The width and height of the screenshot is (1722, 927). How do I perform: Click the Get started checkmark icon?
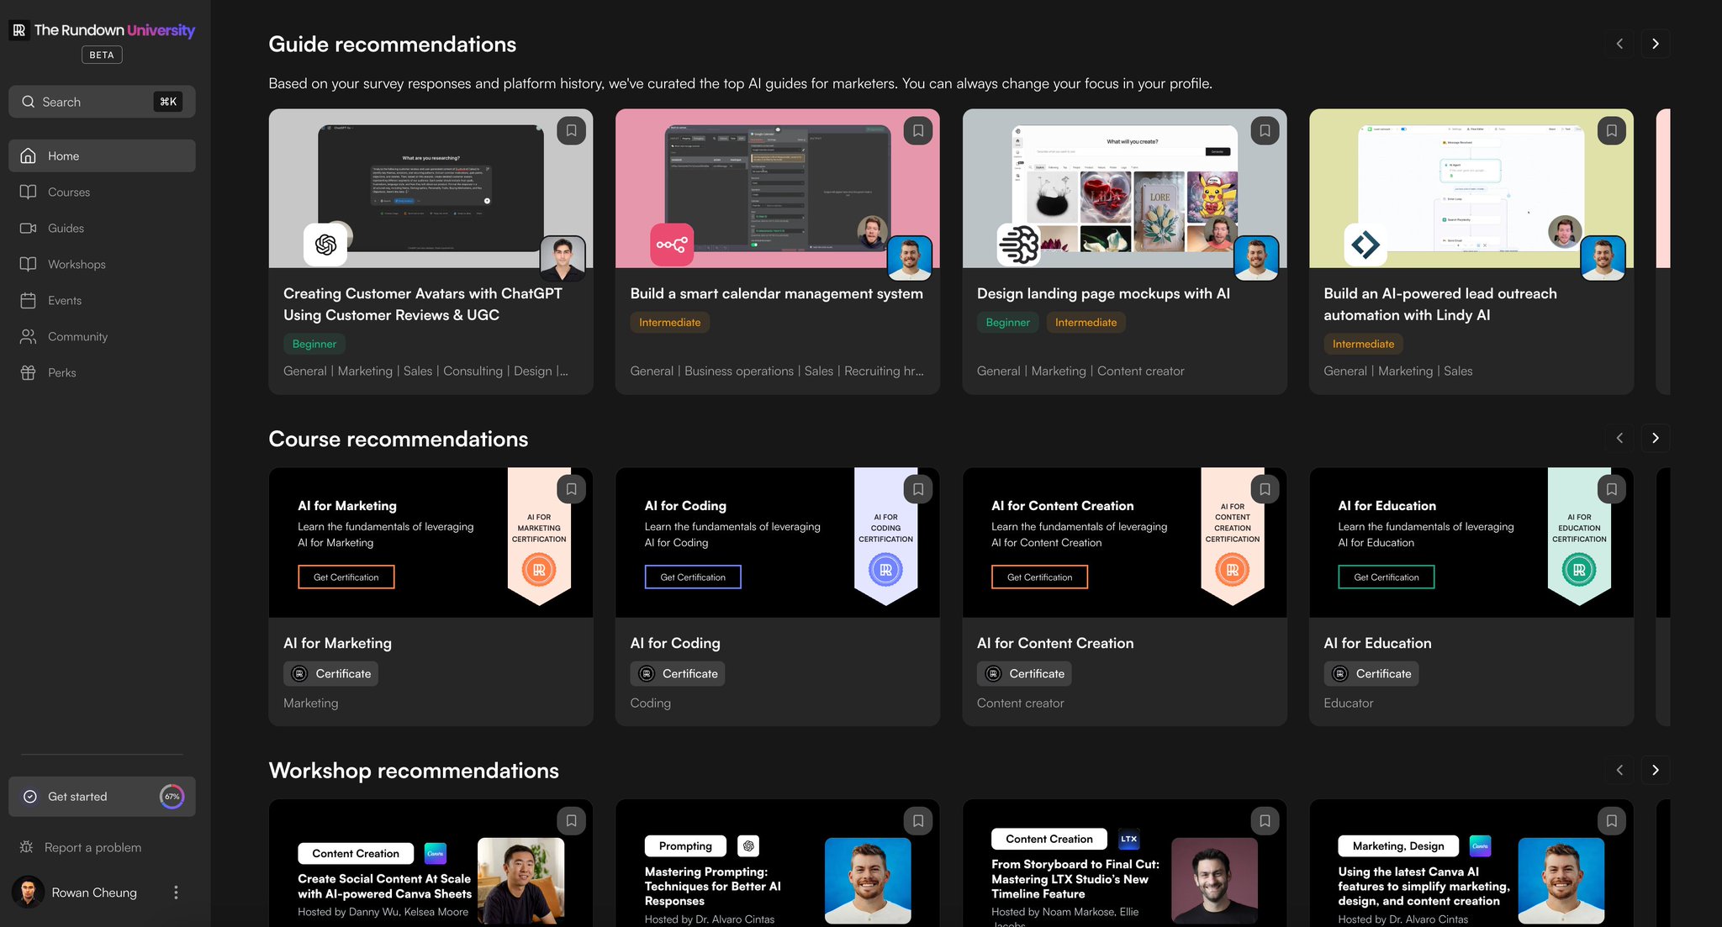click(30, 797)
